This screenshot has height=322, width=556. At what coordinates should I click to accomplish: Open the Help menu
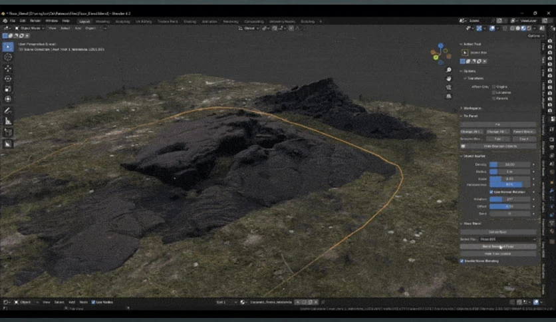coord(66,21)
